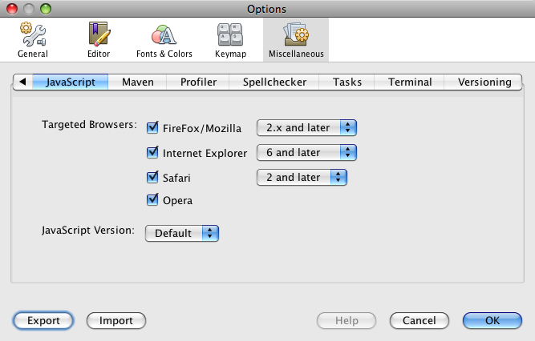This screenshot has width=535, height=341.
Task: Uncheck the Opera browser checkbox
Action: coord(153,200)
